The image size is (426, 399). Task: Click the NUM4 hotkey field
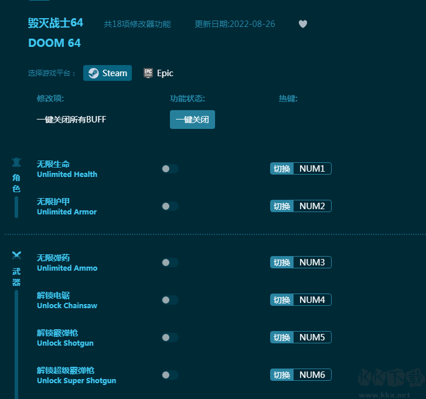[x=312, y=300]
